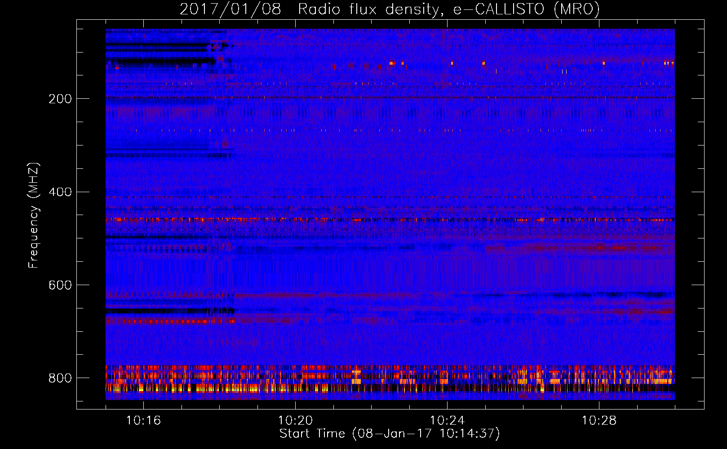727x449 pixels.
Task: Click the 'Start Time (08-Jan-17 10:14:37)' label
Action: point(390,434)
